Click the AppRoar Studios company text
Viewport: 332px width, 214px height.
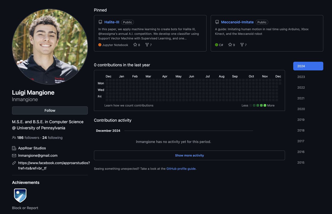click(x=32, y=148)
